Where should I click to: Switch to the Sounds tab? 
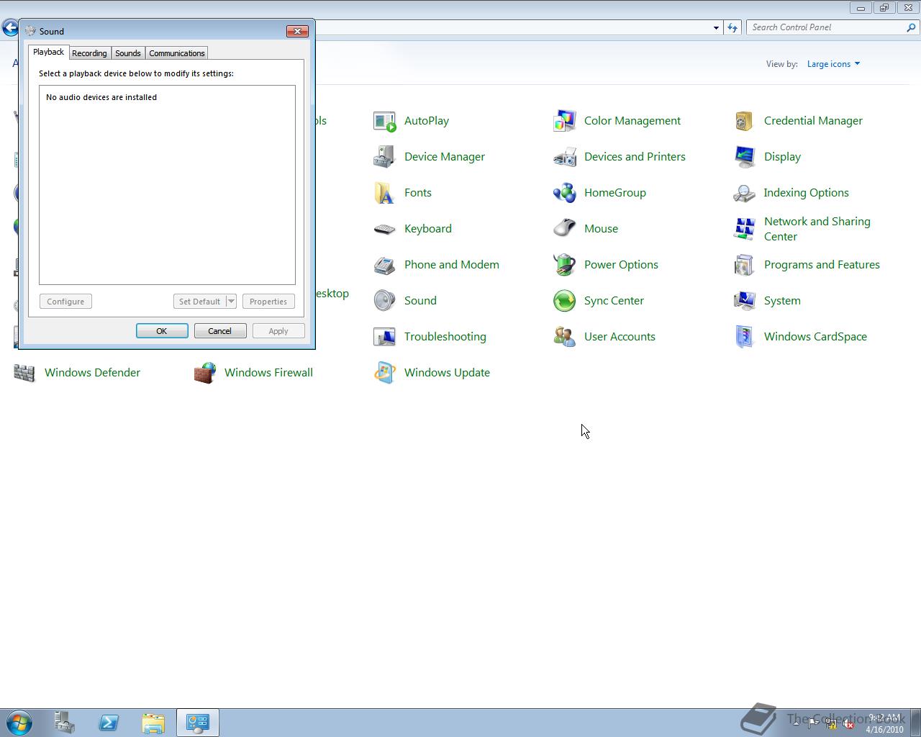pos(128,53)
